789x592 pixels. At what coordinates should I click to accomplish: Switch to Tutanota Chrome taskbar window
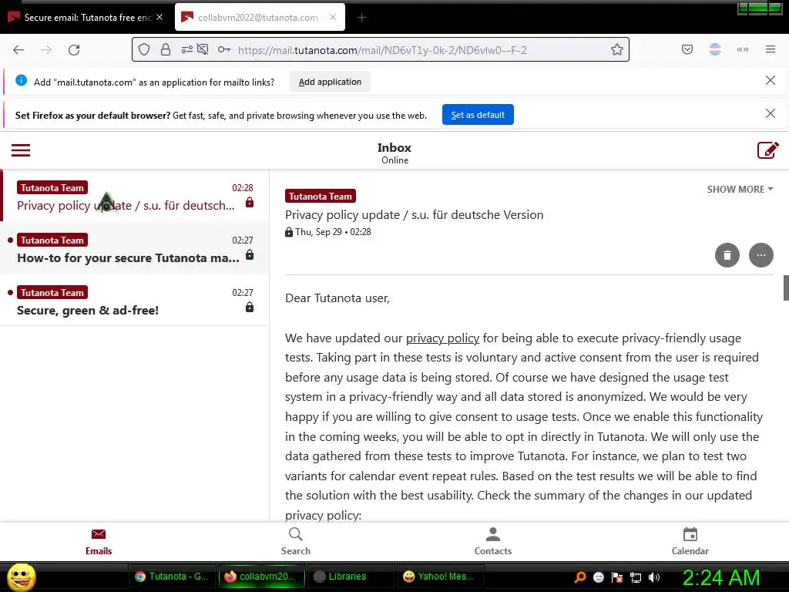coord(172,577)
